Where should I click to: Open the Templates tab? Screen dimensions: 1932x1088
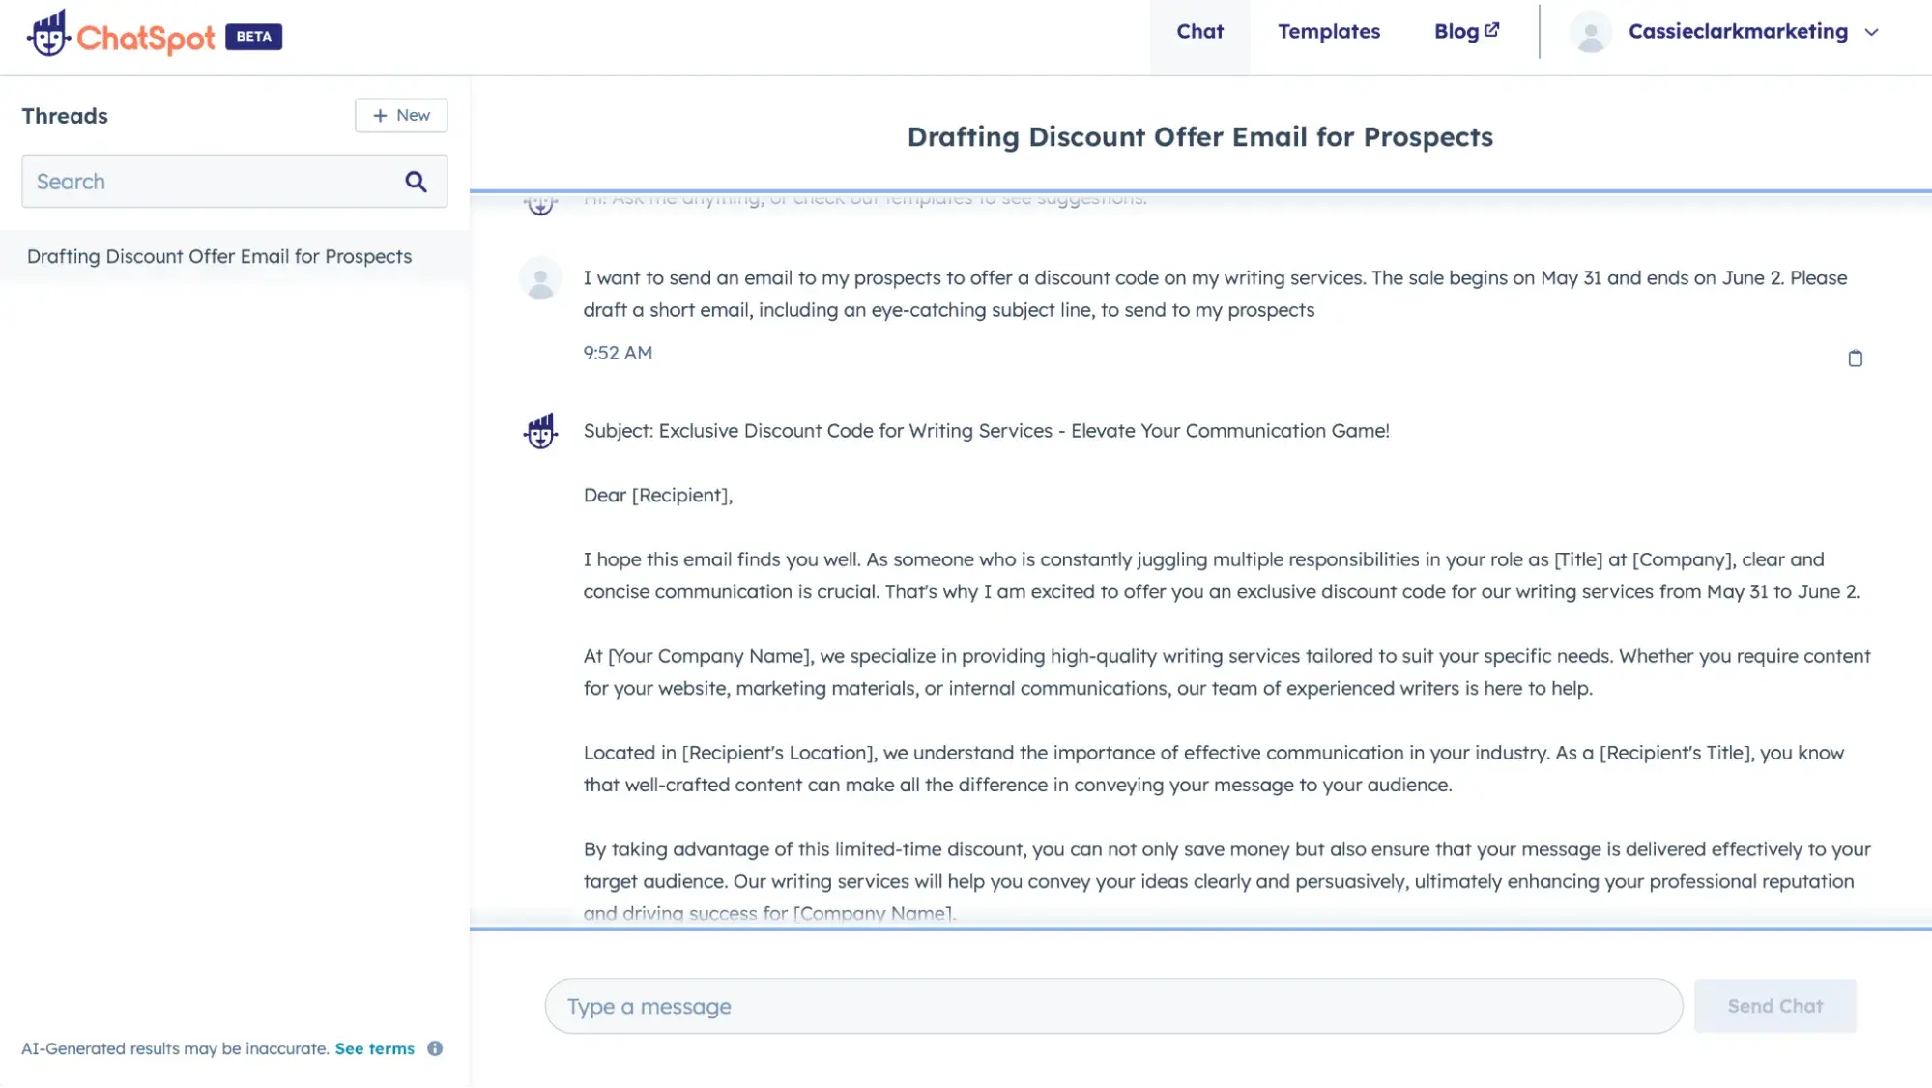(1329, 32)
